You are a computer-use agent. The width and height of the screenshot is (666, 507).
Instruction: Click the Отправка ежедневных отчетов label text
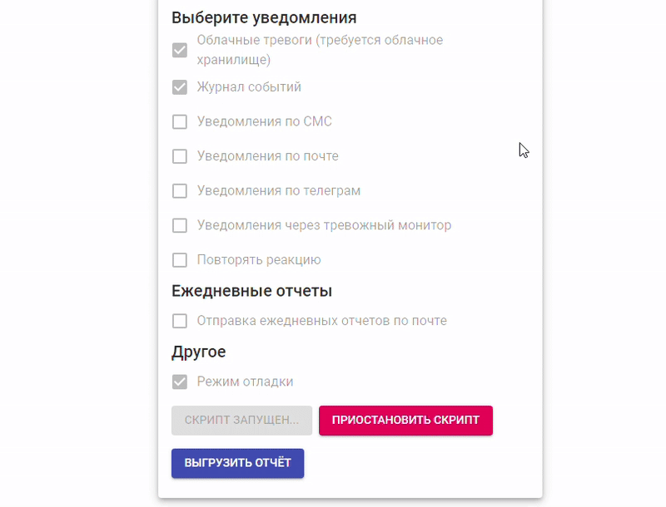(x=321, y=321)
